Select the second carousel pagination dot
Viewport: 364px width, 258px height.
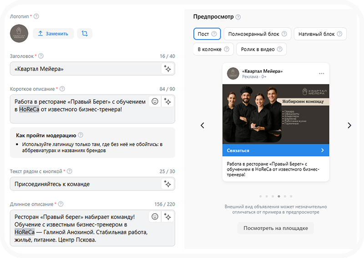[267, 197]
